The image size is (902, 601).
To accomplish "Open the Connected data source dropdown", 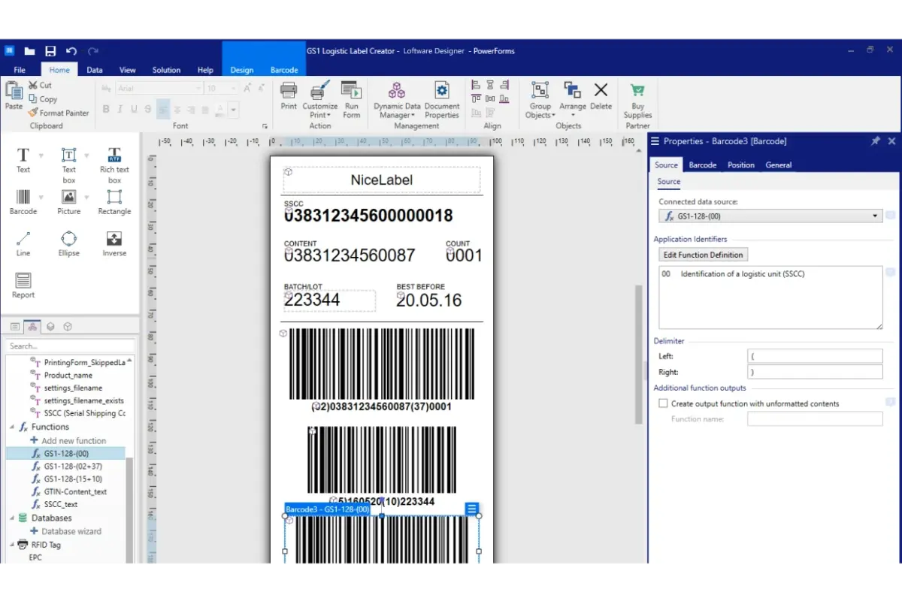I will click(874, 216).
